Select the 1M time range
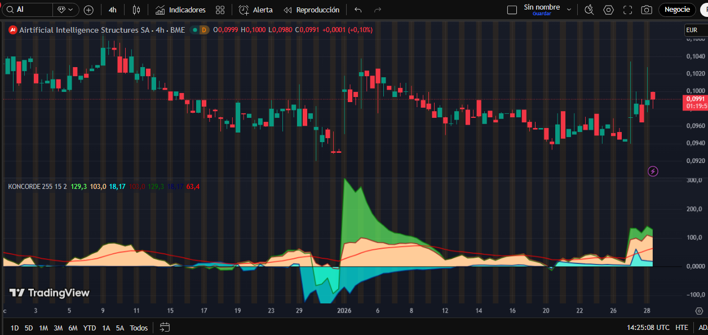708x335 pixels. tap(43, 328)
